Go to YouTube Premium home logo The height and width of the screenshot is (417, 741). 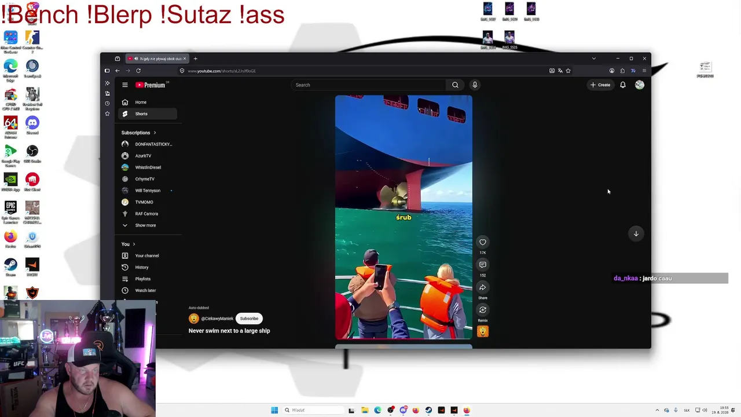click(x=151, y=85)
